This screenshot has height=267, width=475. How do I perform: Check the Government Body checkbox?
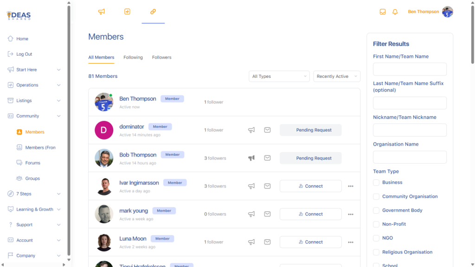(376, 210)
